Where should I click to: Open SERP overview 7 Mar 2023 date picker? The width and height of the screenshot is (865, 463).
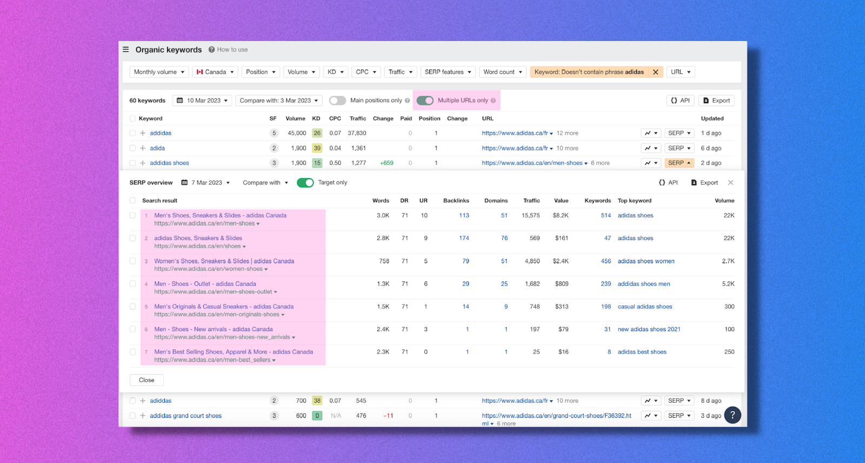[205, 183]
